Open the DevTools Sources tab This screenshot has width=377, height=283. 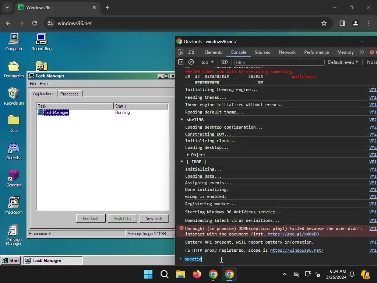[262, 52]
